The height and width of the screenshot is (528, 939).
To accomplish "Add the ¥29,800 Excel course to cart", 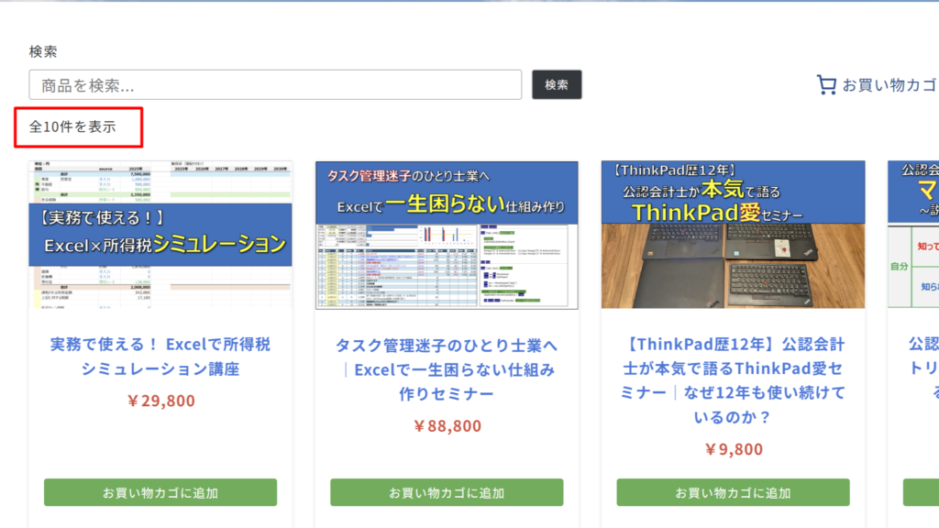I will pos(160,492).
